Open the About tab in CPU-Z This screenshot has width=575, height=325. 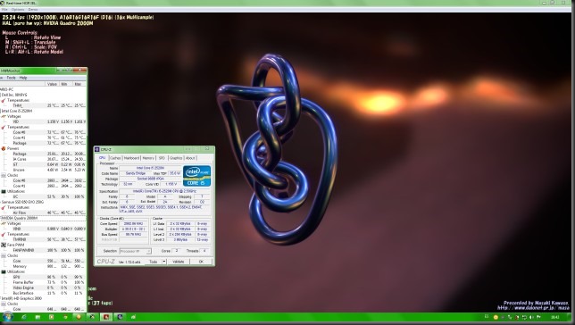click(x=190, y=158)
